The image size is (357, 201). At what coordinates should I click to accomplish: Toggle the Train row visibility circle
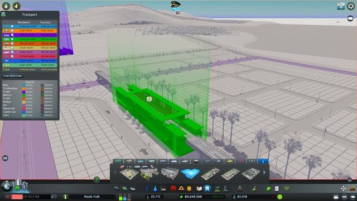12,44
